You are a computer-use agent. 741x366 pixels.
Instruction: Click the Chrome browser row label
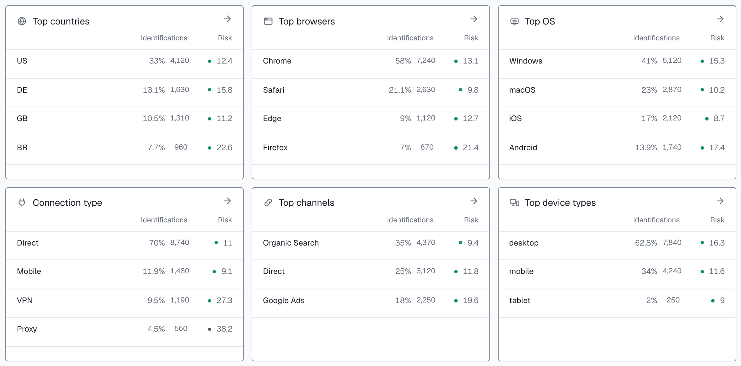click(x=277, y=61)
